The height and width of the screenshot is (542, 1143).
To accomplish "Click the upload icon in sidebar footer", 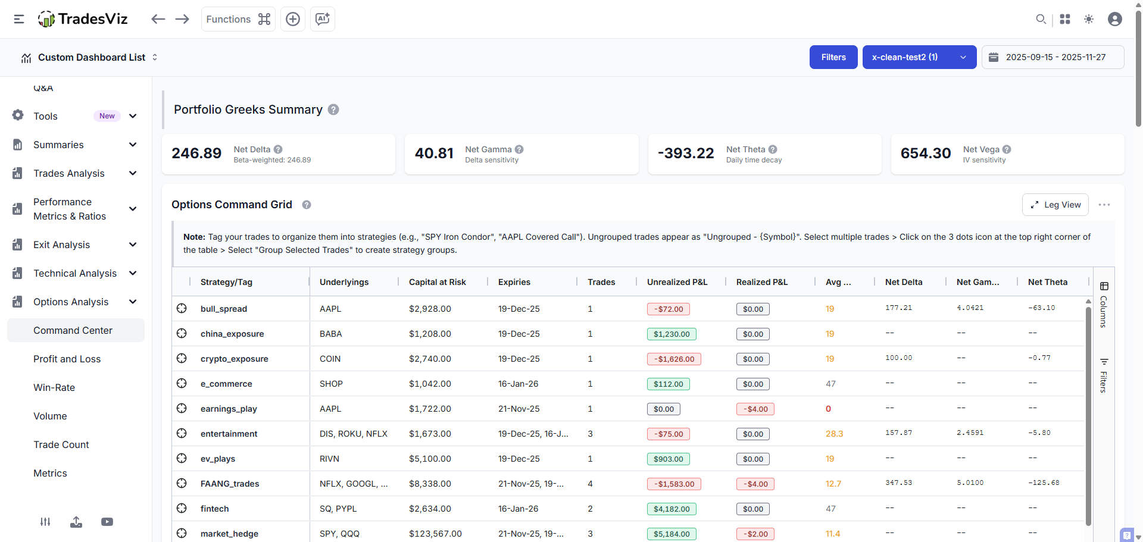I will (76, 522).
